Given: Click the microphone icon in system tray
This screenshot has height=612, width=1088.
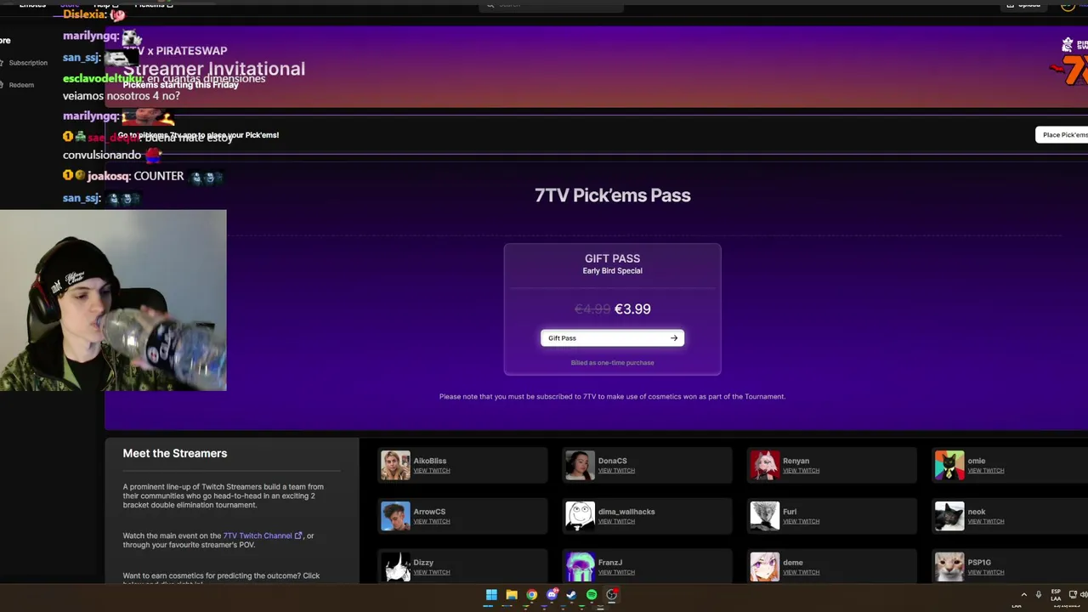Looking at the screenshot, I should coord(1038,595).
